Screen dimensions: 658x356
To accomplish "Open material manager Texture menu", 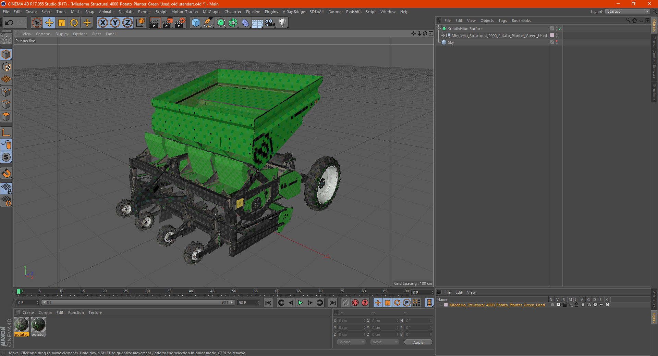I will [95, 313].
